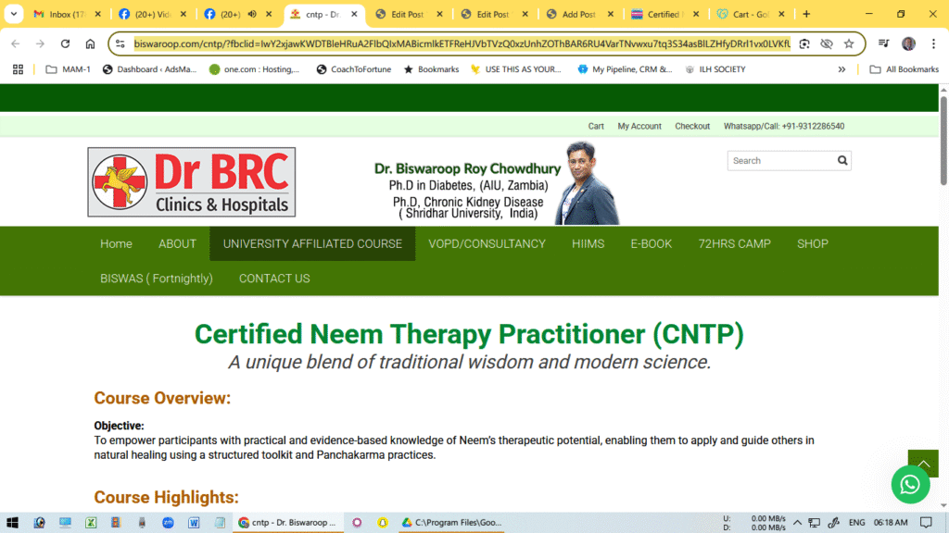
Task: Launch Word from the taskbar
Action: [194, 523]
